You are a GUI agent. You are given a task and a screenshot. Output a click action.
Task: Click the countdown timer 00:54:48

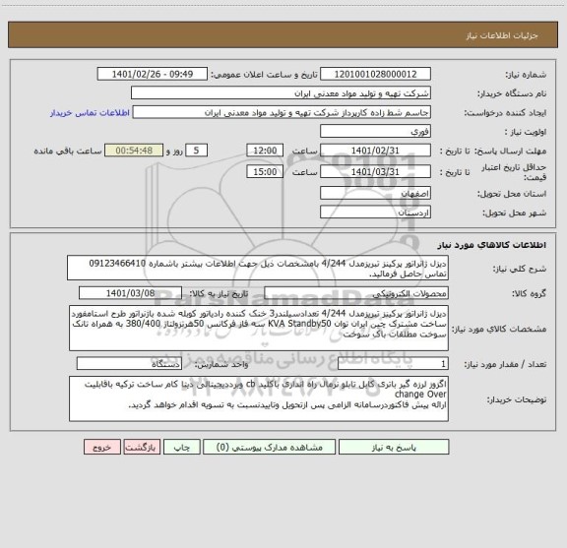134,151
